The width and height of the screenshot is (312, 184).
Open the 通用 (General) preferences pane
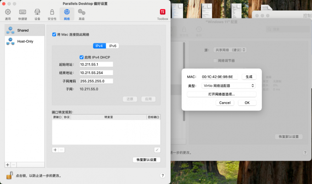tap(8, 14)
